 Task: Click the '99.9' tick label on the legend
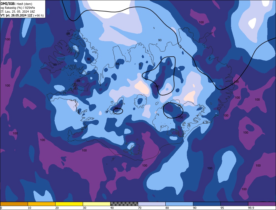(251, 208)
